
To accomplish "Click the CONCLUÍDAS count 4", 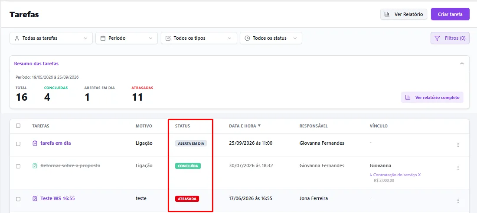I will point(47,97).
